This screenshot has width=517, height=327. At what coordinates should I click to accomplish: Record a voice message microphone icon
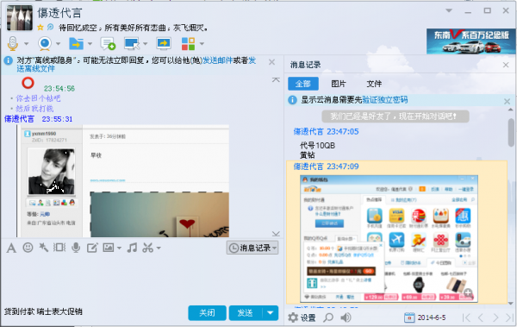coord(76,248)
